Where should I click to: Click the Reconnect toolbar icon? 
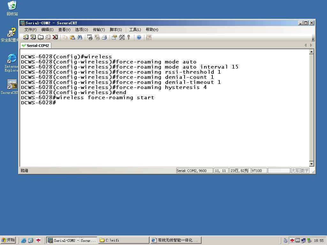[x=48, y=37]
